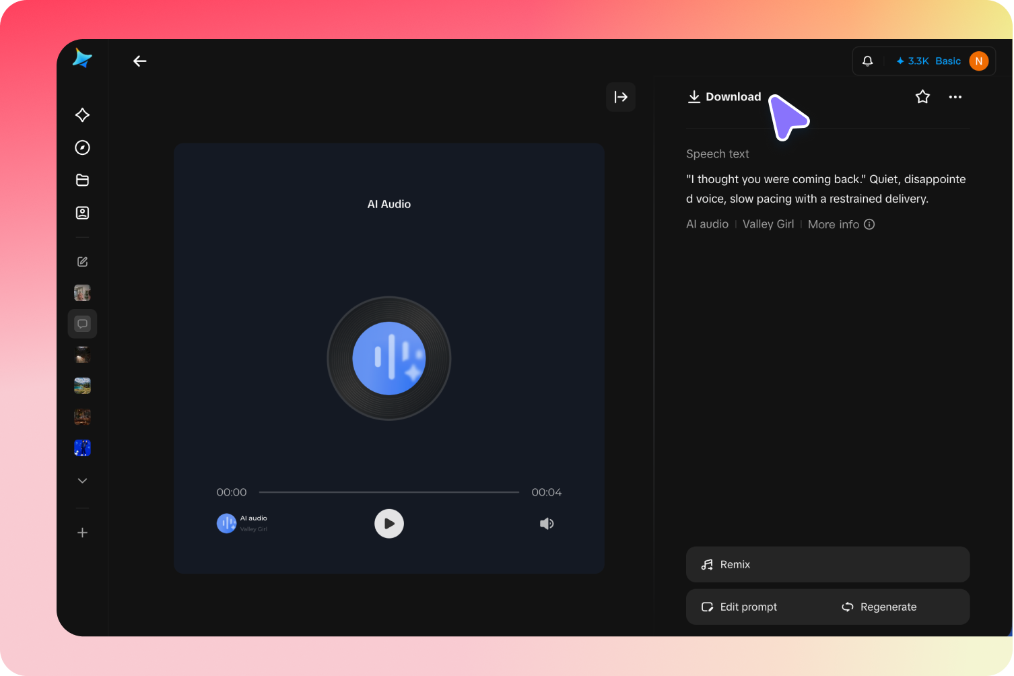Open the orange N profile avatar

point(979,61)
